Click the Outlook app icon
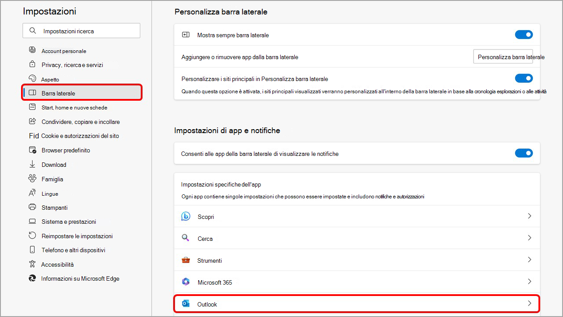 point(186,304)
